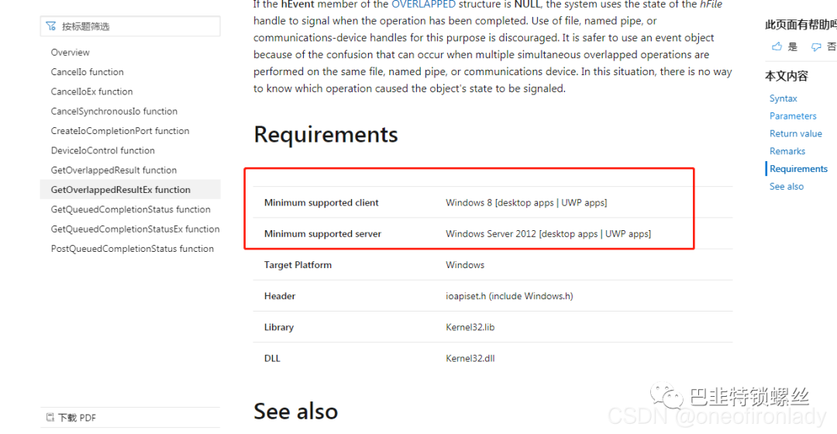Click 'DLL' row label
Image resolution: width=837 pixels, height=434 pixels.
[x=272, y=358]
